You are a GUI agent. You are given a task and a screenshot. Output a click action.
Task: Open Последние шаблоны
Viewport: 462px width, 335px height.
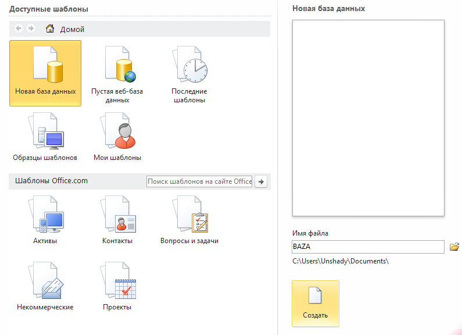(x=189, y=73)
